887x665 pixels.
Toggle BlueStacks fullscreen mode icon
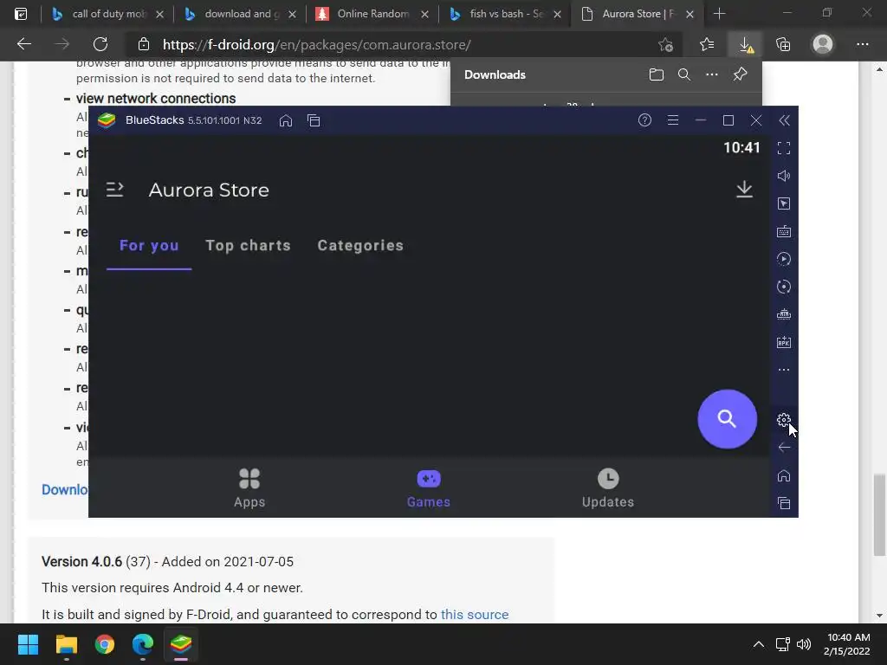[783, 148]
